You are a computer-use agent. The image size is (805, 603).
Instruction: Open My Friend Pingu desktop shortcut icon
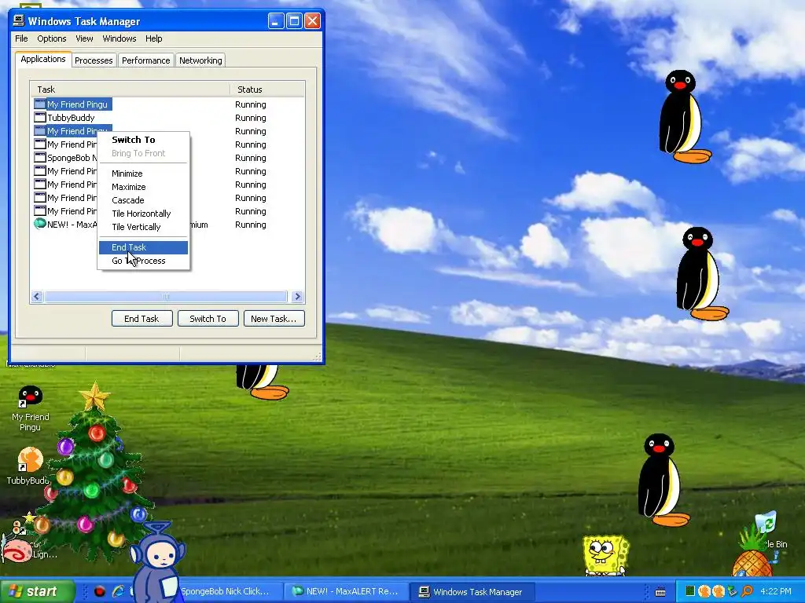(31, 397)
